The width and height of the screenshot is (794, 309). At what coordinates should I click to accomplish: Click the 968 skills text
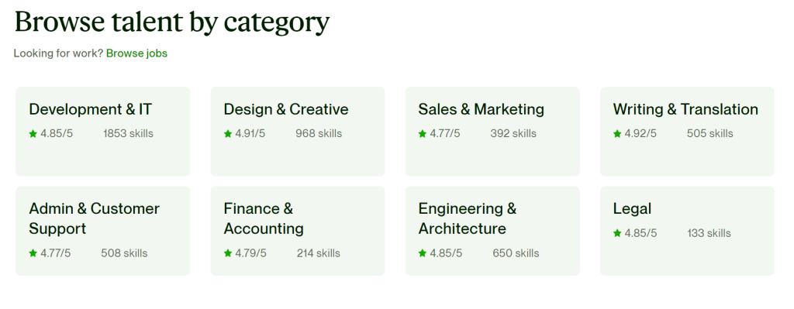coord(319,134)
